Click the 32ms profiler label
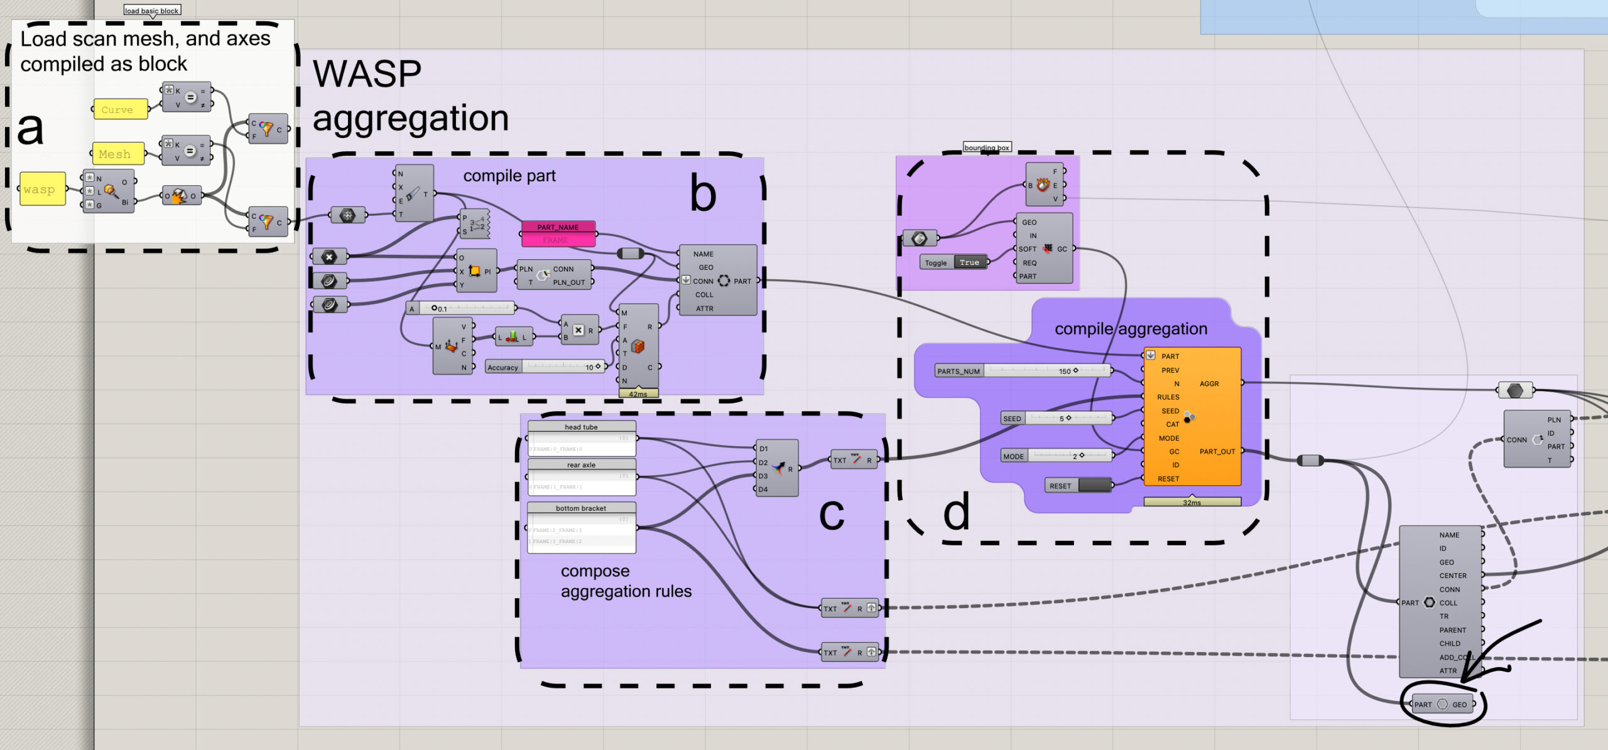This screenshot has height=750, width=1608. [1192, 502]
